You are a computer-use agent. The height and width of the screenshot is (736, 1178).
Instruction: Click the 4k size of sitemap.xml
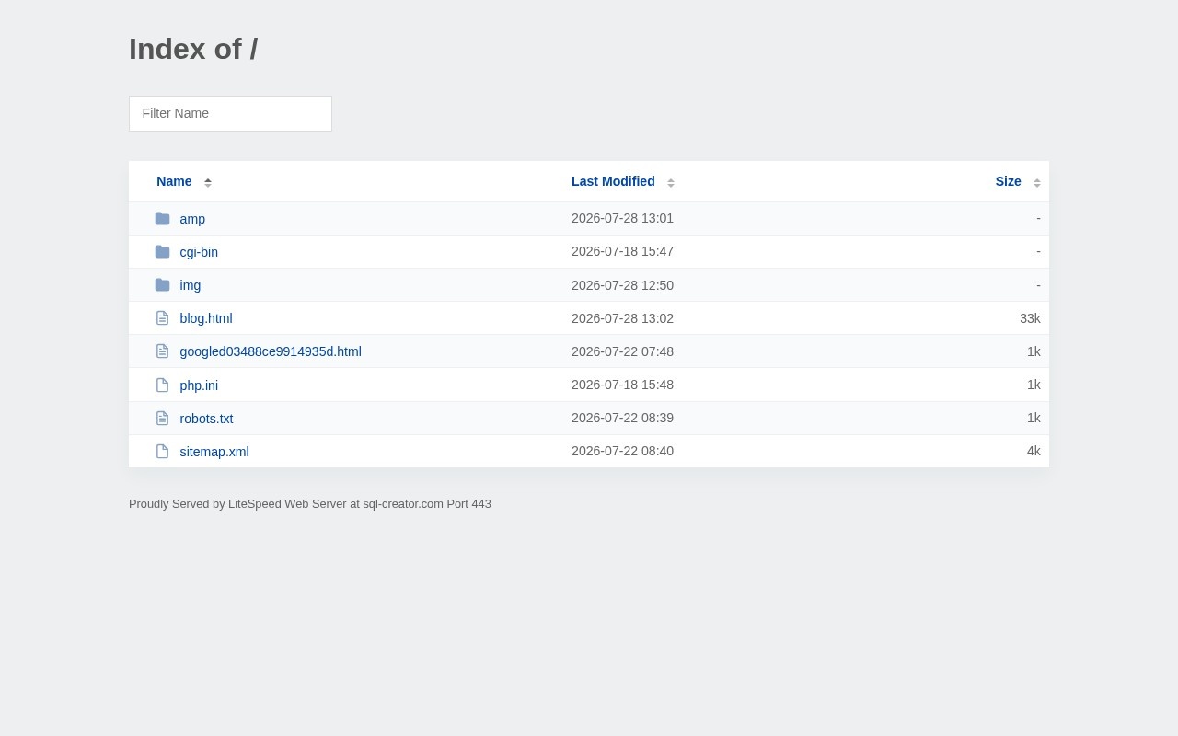[x=1034, y=451]
